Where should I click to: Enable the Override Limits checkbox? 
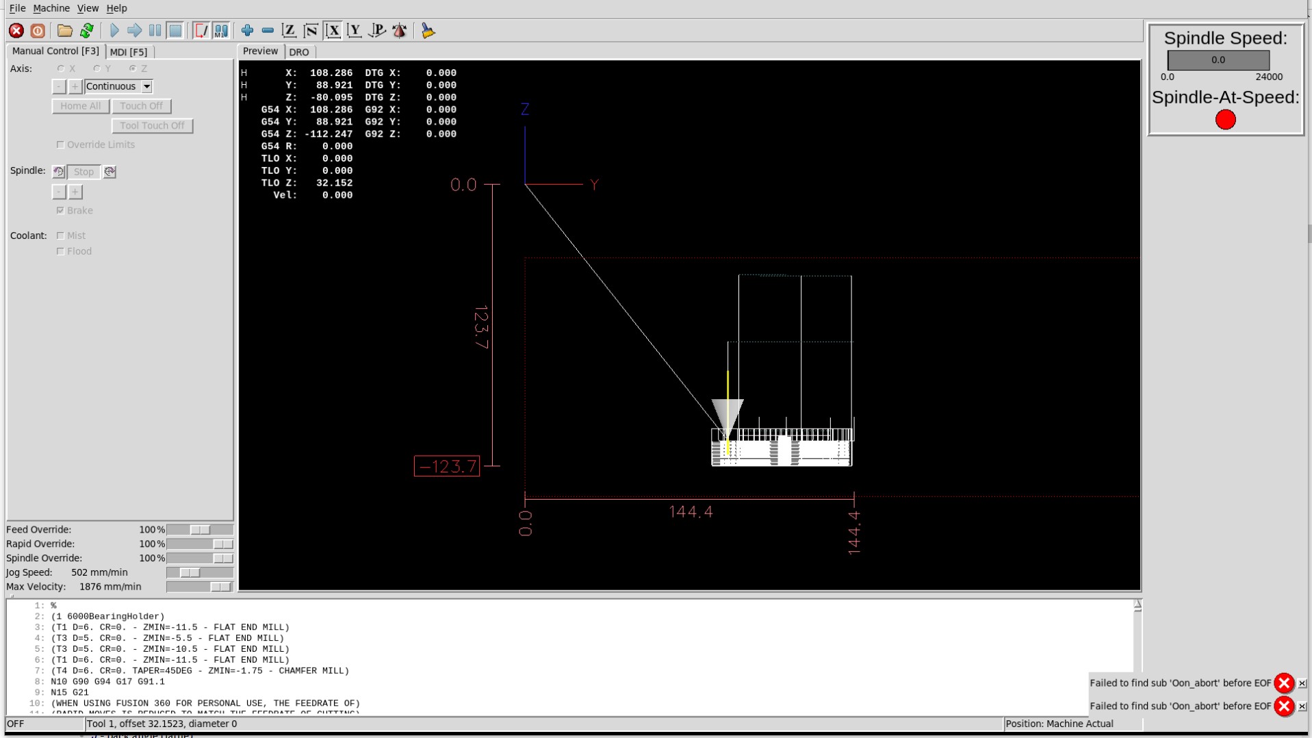click(x=60, y=145)
